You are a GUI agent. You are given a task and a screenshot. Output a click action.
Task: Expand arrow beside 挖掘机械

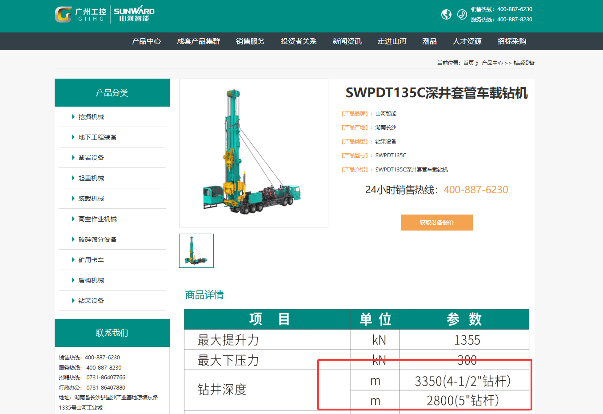73,117
